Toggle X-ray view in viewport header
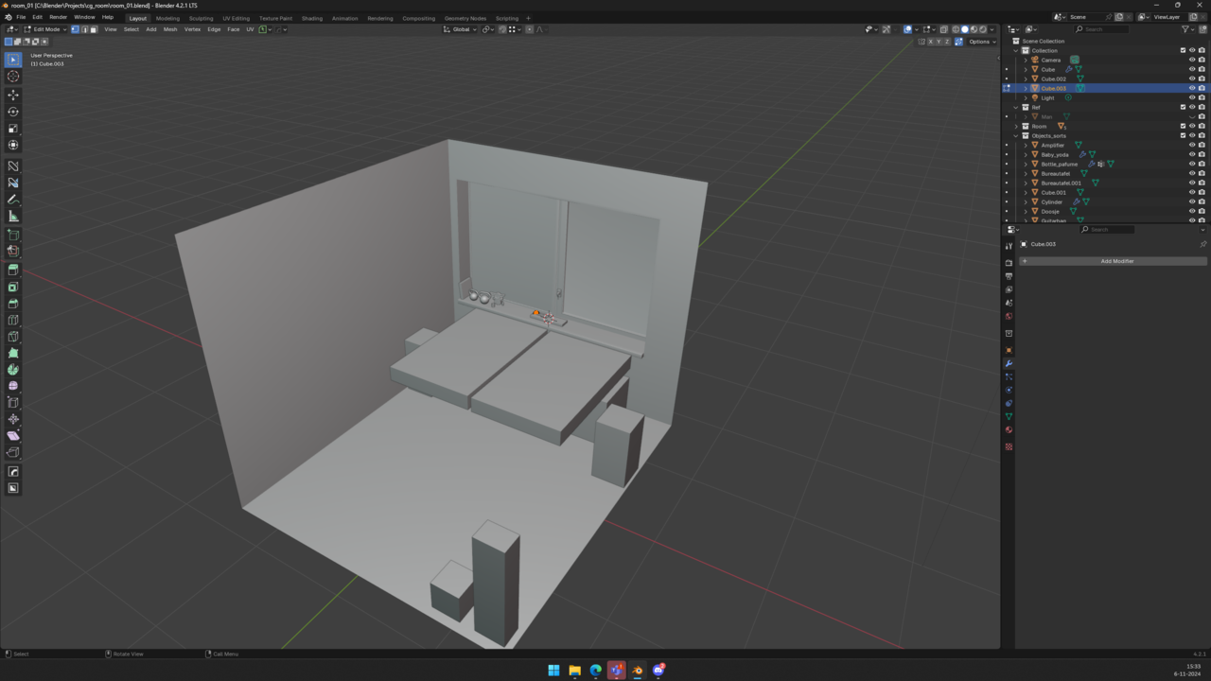The image size is (1211, 681). click(x=943, y=29)
